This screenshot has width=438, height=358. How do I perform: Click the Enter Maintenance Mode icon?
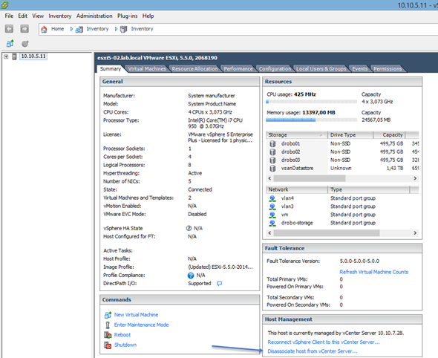(108, 325)
